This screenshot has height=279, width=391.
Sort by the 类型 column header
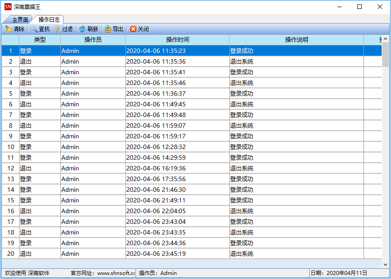click(x=40, y=40)
